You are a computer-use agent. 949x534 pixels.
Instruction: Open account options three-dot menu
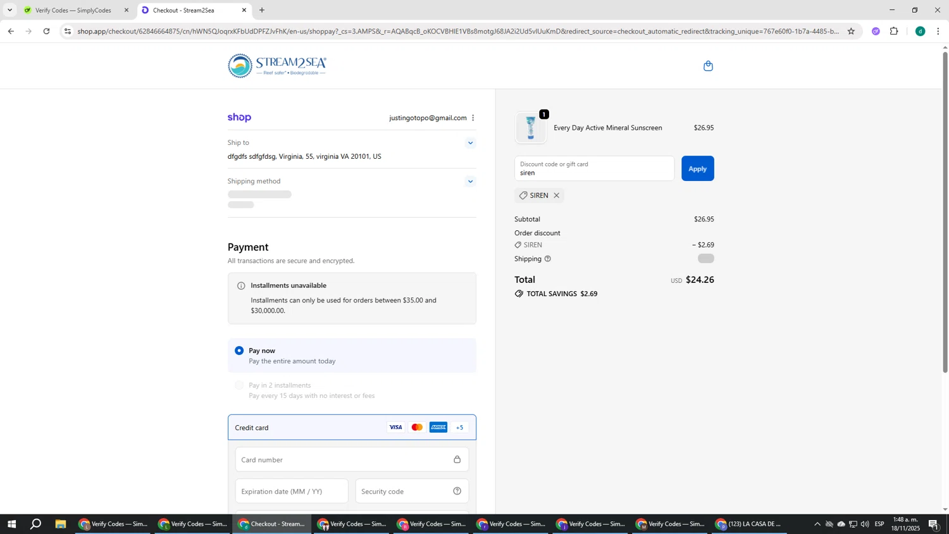[x=473, y=118]
